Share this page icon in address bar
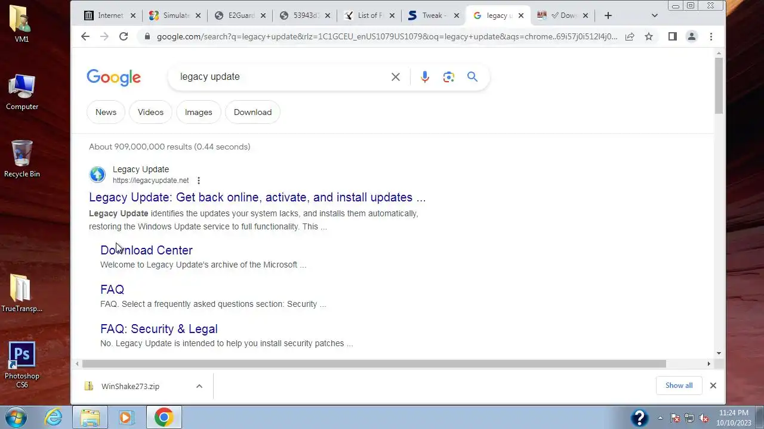 pyautogui.click(x=630, y=36)
